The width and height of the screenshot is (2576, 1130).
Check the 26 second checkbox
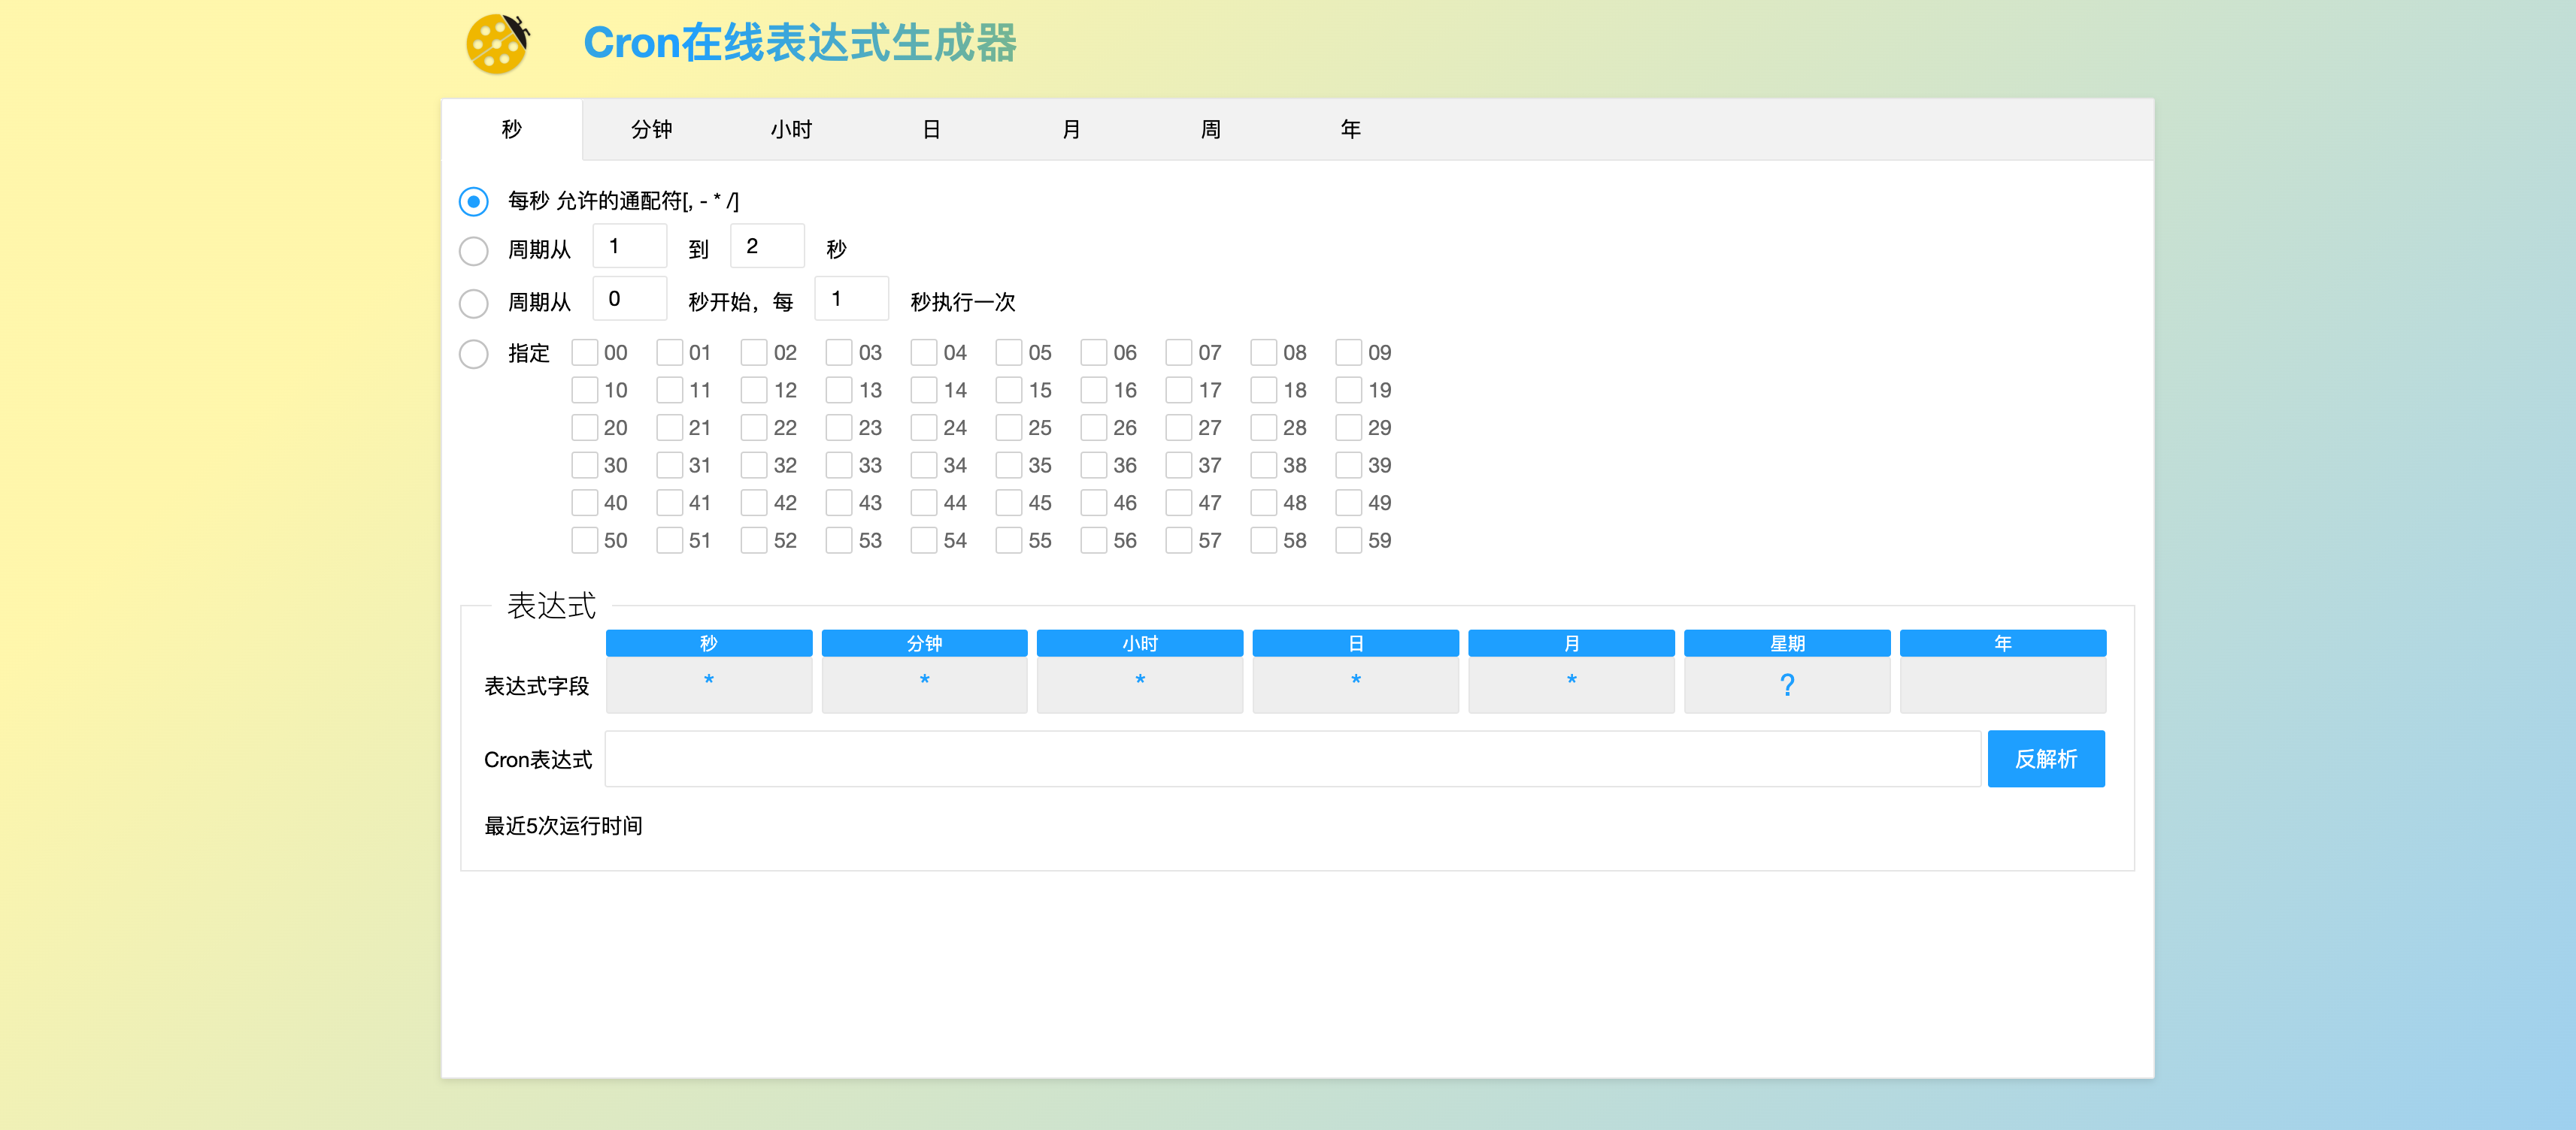point(1094,428)
